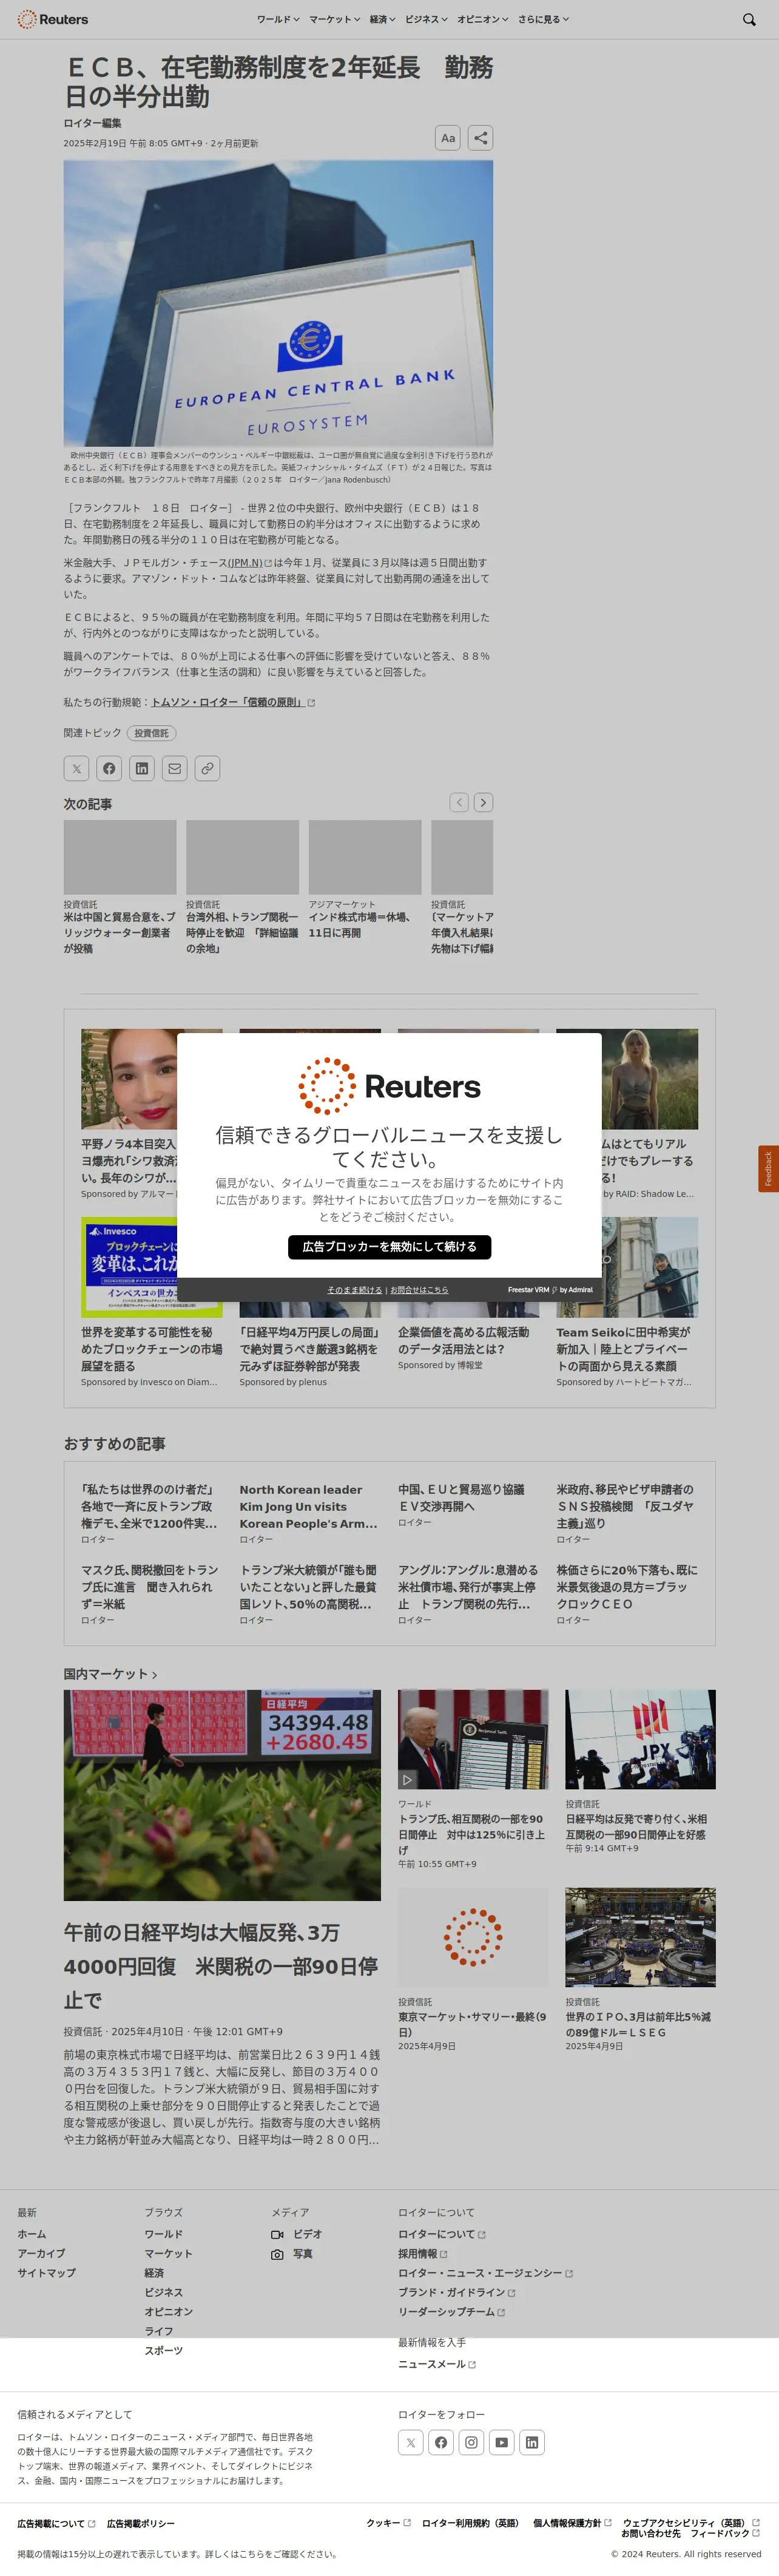Copy article link icon
Image resolution: width=779 pixels, height=2576 pixels.
click(x=207, y=768)
